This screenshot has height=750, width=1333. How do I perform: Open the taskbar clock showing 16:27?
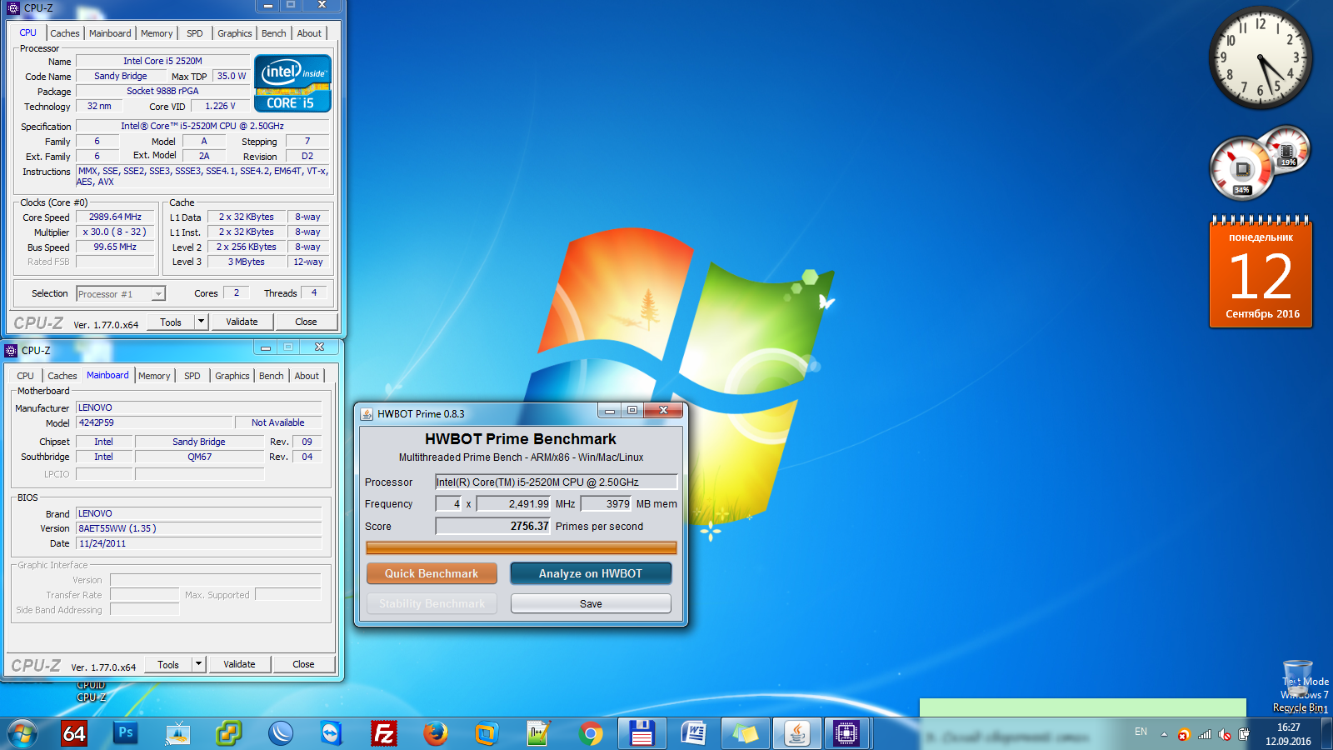pos(1288,734)
